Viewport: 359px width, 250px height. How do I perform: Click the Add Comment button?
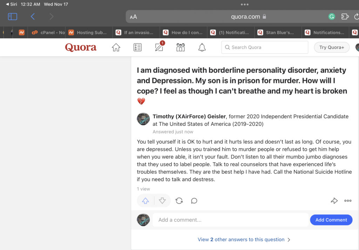pyautogui.click(x=331, y=220)
